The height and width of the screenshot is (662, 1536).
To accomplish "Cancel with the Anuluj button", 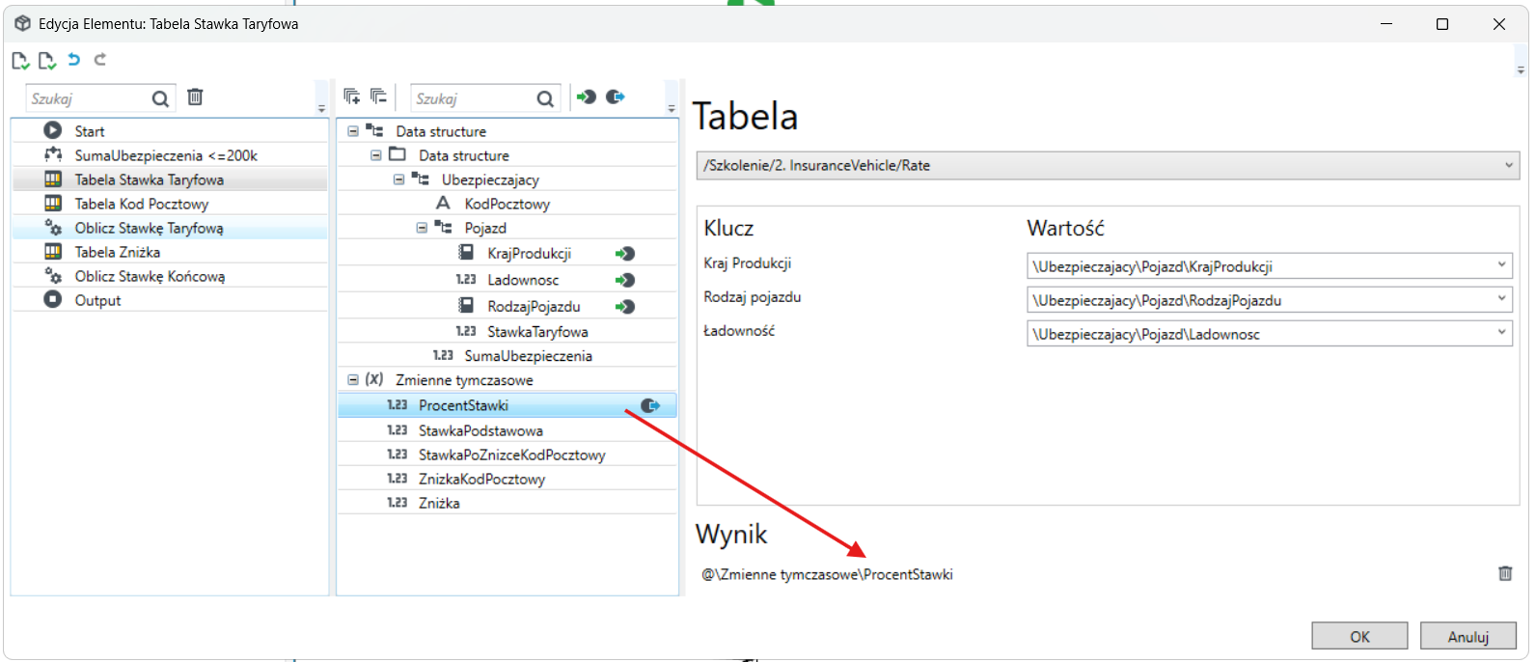I will (1468, 636).
